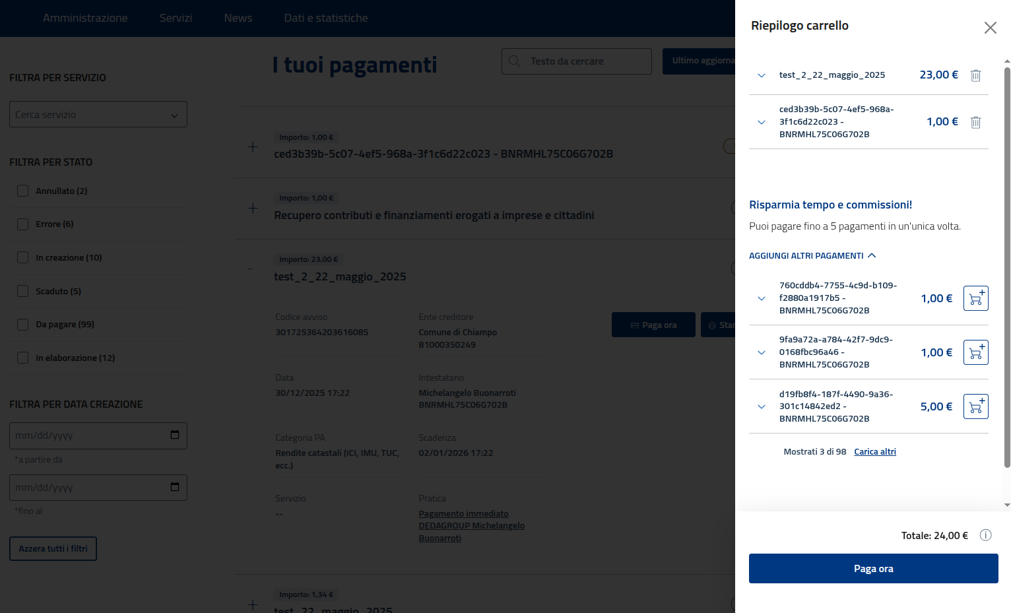Expand details of test_2_22_maggio_2025 cart item

click(x=762, y=75)
